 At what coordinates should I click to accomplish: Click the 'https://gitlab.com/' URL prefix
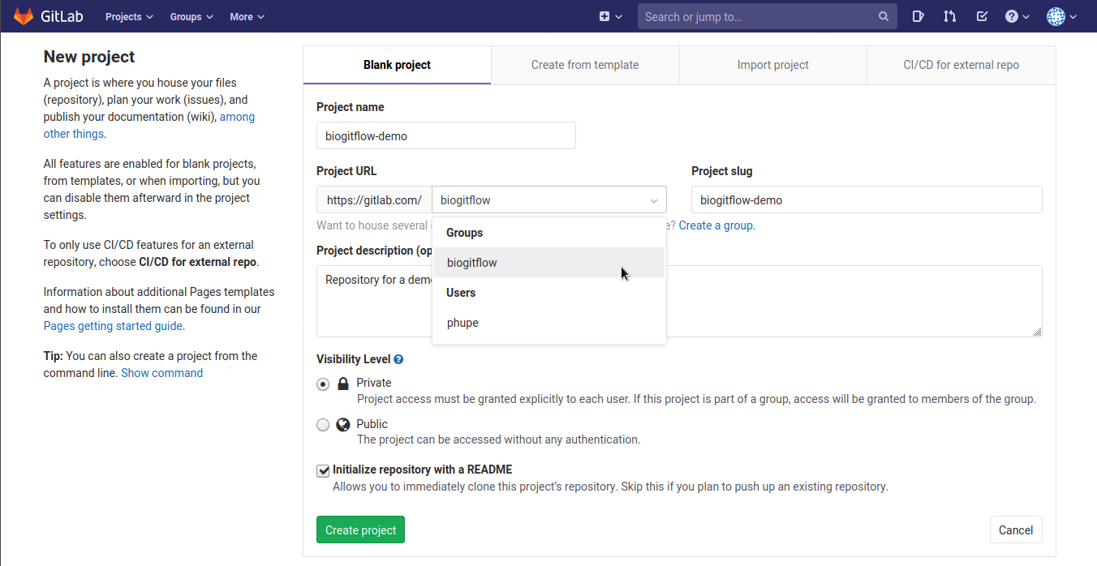point(374,200)
